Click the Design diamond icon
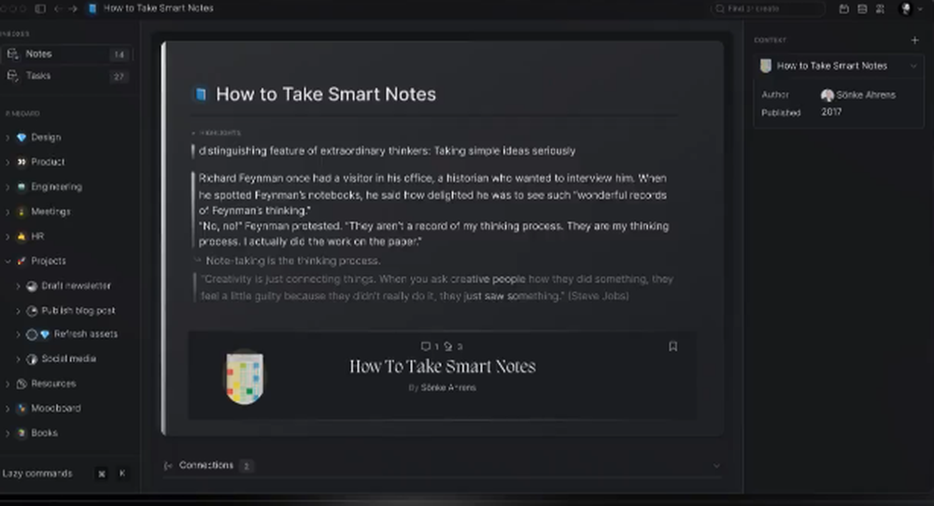This screenshot has height=506, width=934. (x=21, y=137)
